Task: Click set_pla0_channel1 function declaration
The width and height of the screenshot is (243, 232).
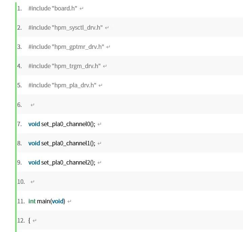Action: point(68,143)
